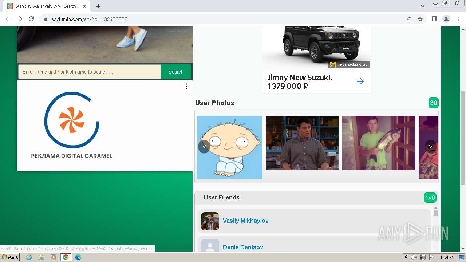Click the name search input field

pos(90,72)
